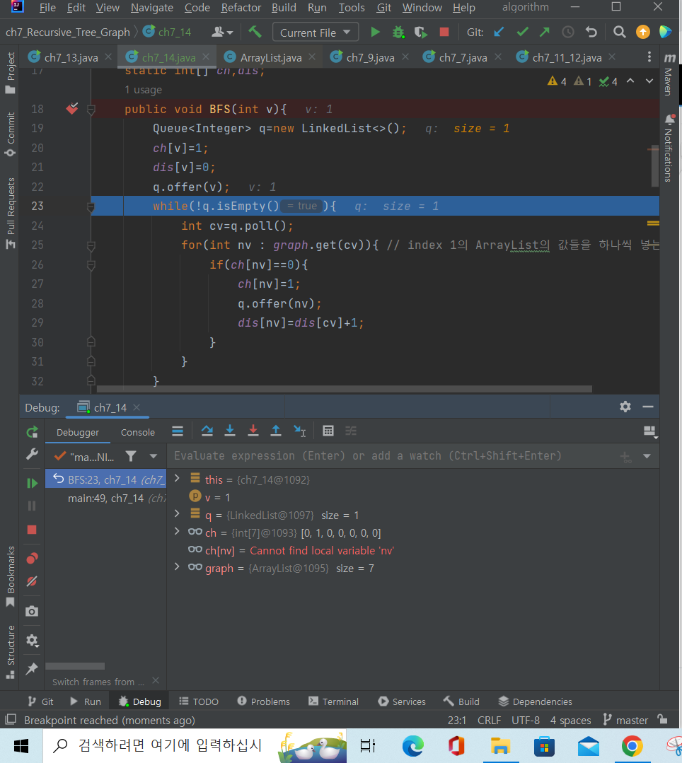Click the Git commit checkmark in toolbar
Viewport: 682px width, 763px height.
pos(522,33)
